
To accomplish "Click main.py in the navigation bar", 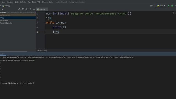I will point(6,6).
